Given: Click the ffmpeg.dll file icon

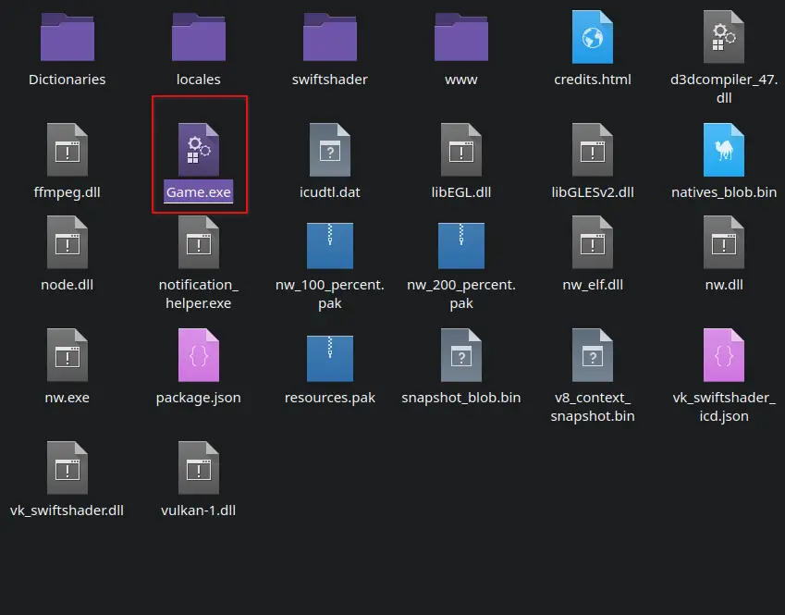Looking at the screenshot, I should 67,150.
